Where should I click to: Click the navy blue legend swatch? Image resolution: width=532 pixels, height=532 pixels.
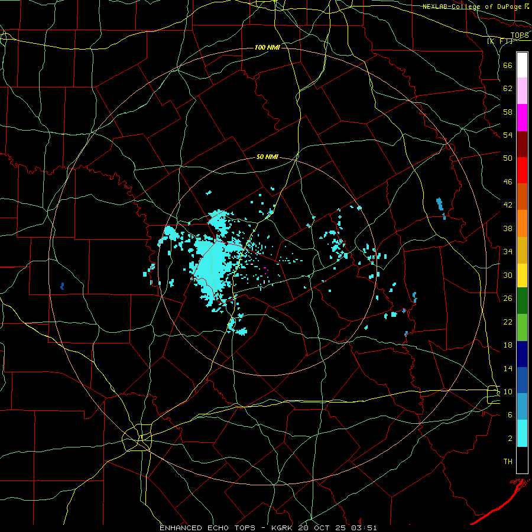click(x=522, y=354)
